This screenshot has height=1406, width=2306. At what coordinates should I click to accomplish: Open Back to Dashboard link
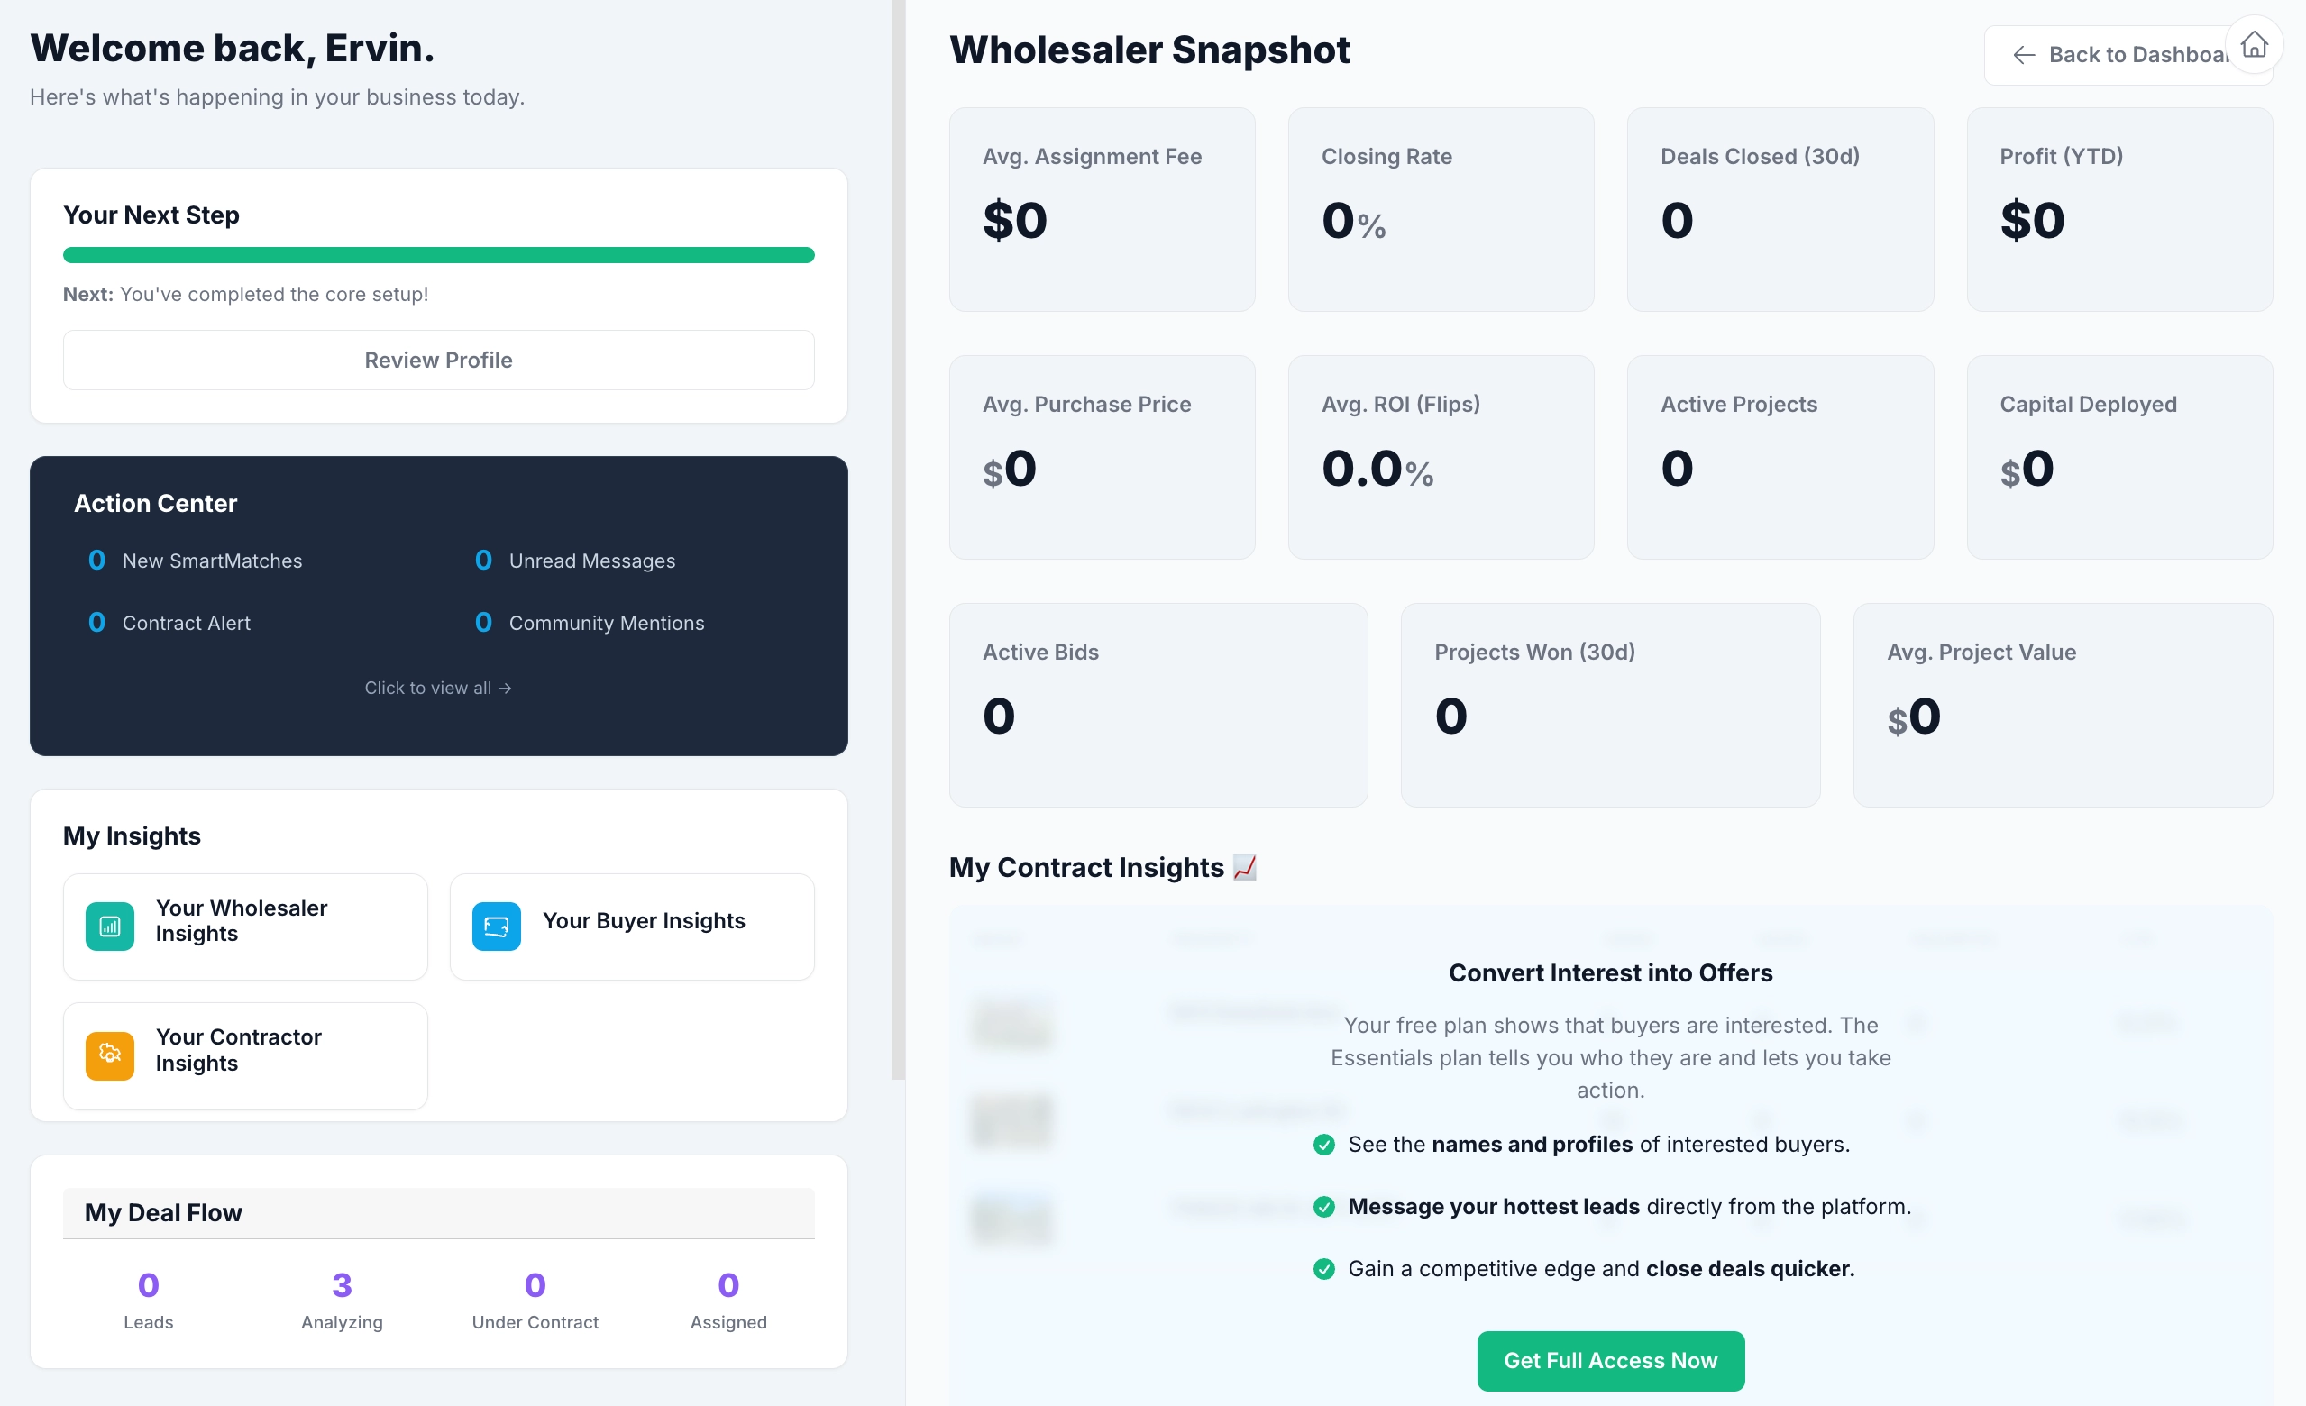coord(2133,54)
